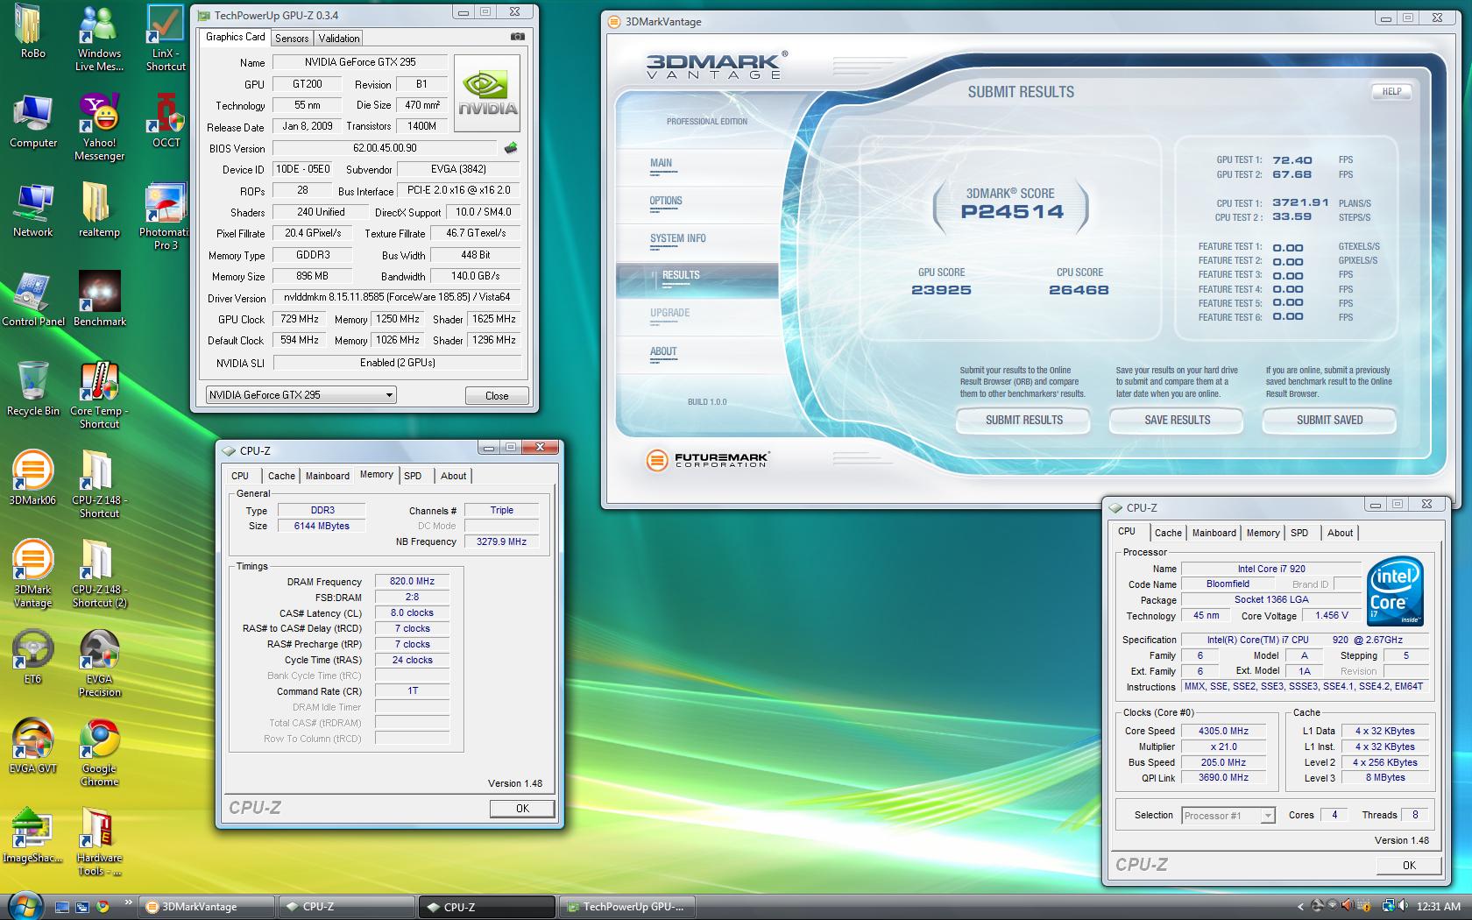Switch to the Validation tab in GPU-Z
The image size is (1472, 920).
339,39
